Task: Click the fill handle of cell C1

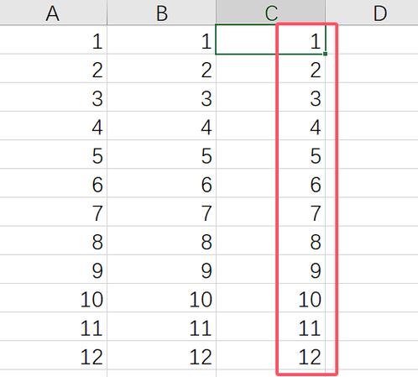Action: coord(325,54)
